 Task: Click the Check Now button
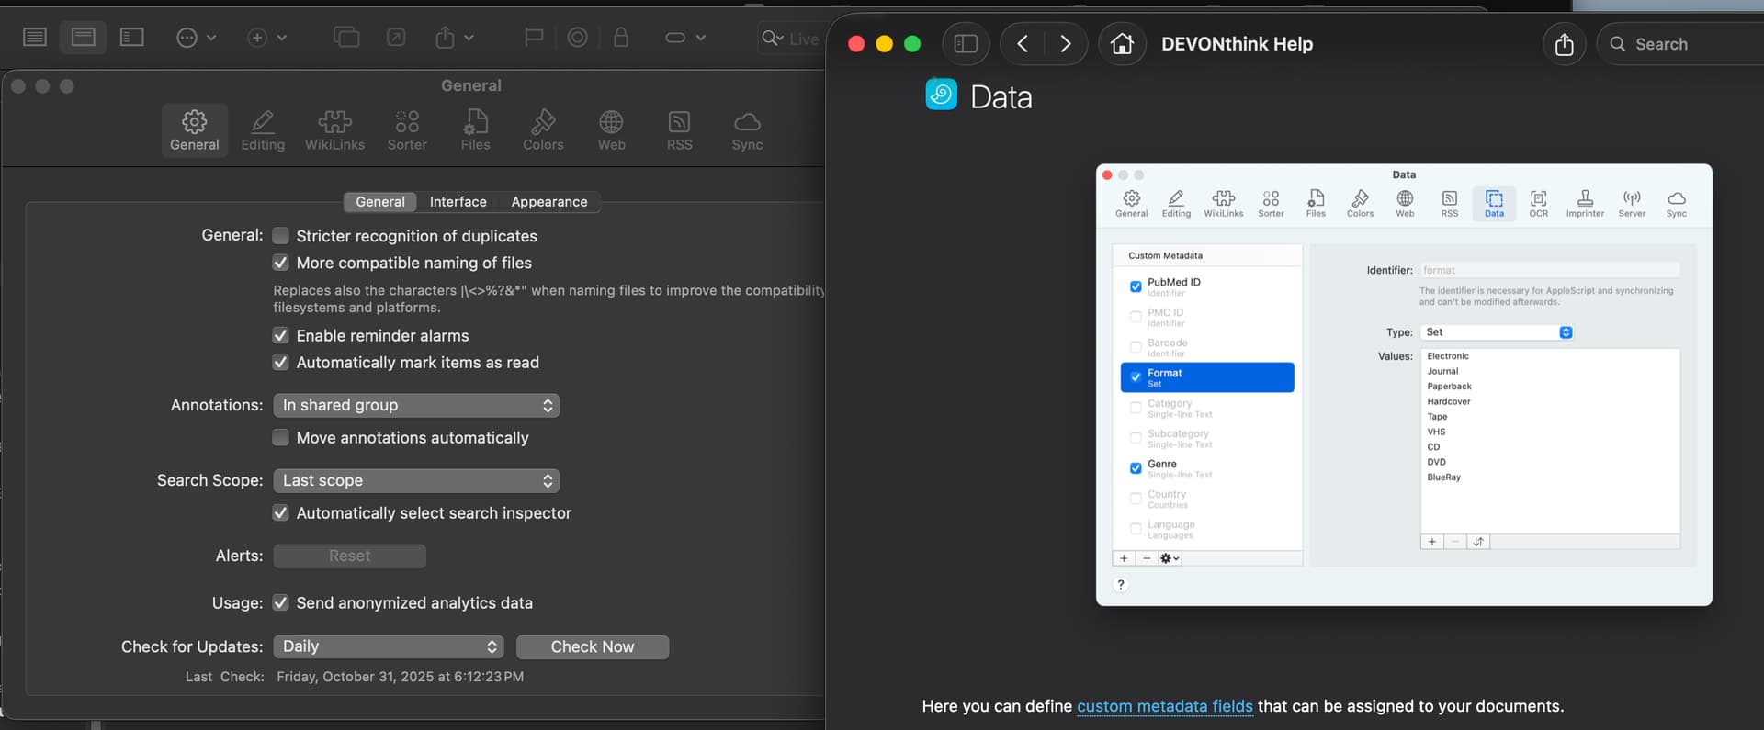coord(592,647)
